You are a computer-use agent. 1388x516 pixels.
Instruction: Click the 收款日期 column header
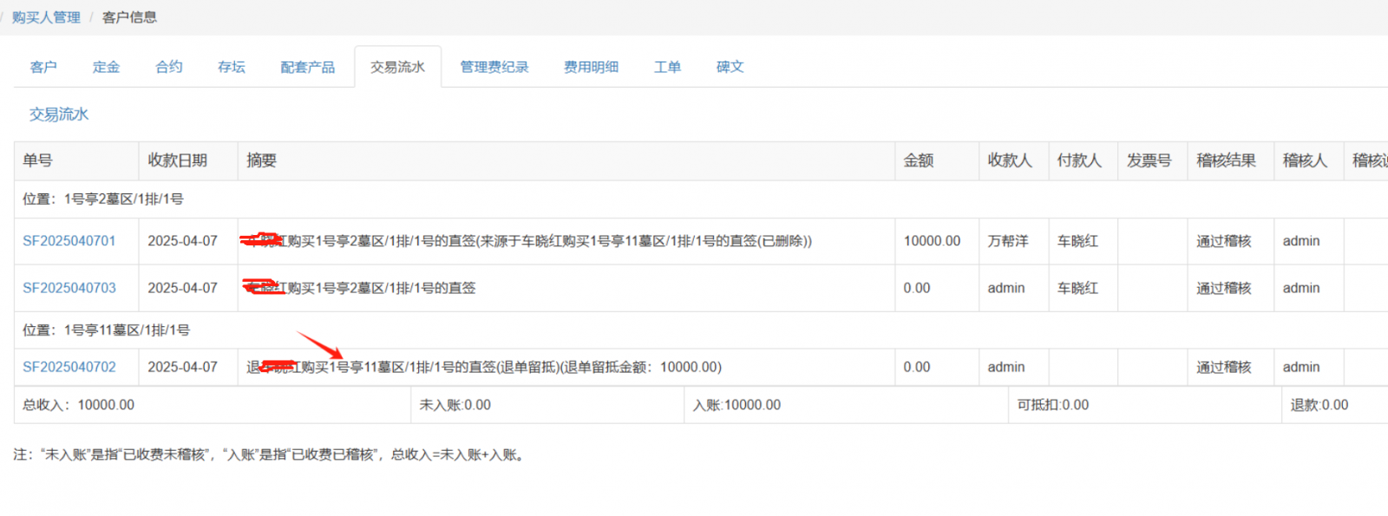click(178, 160)
